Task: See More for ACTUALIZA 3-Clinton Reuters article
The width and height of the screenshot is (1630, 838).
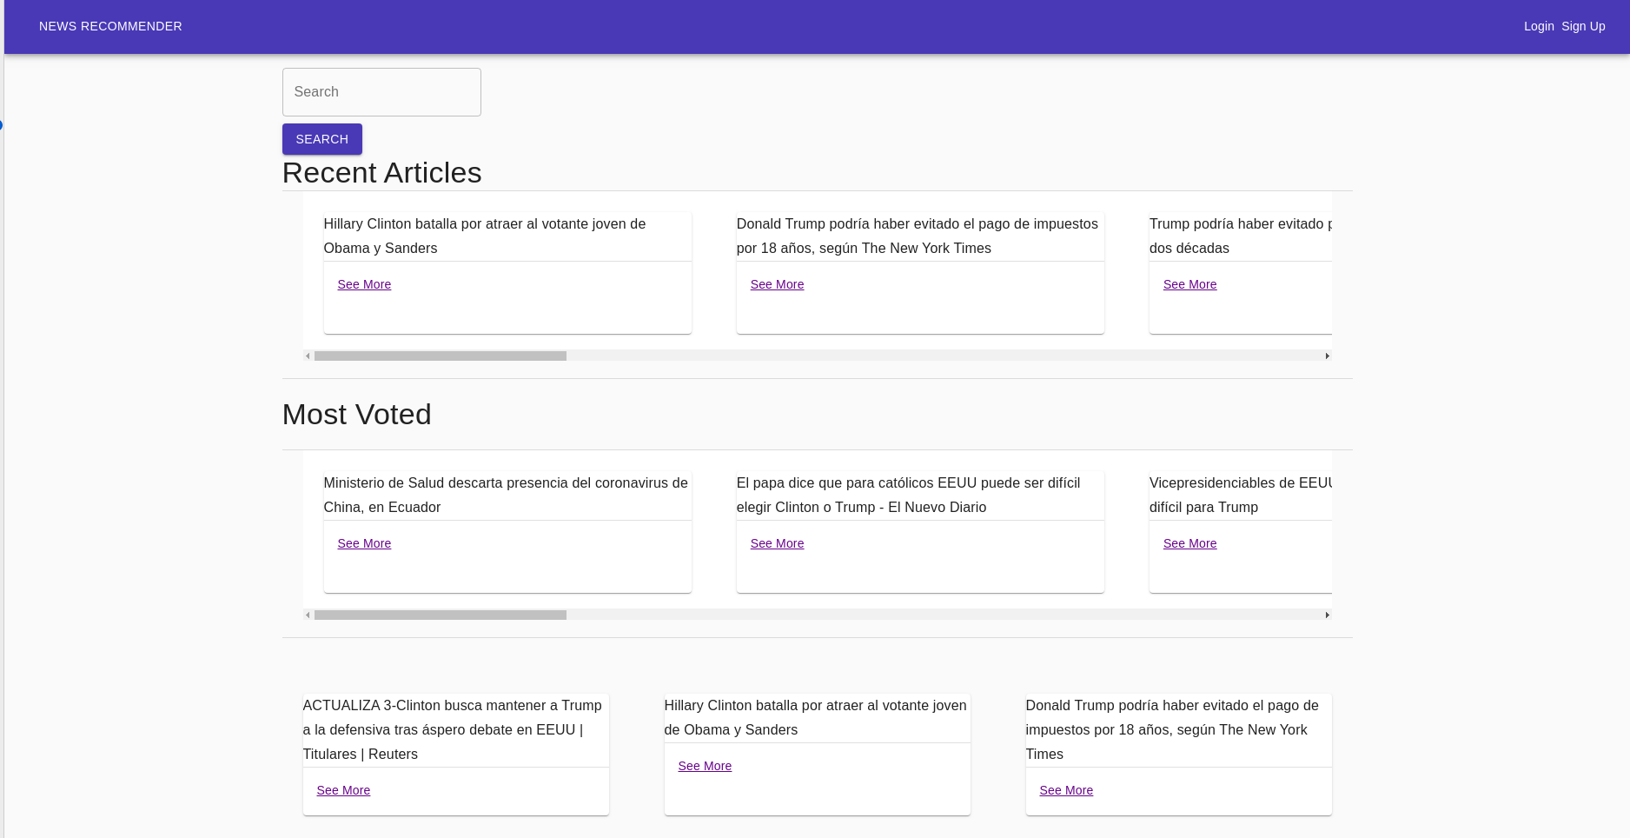Action: [343, 790]
